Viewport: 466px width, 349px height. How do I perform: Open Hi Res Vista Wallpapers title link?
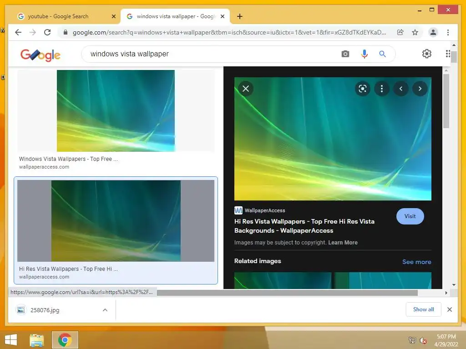[x=304, y=226]
